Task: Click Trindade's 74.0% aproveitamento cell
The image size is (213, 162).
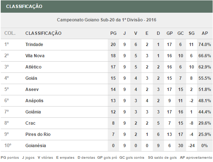Action: point(205,45)
